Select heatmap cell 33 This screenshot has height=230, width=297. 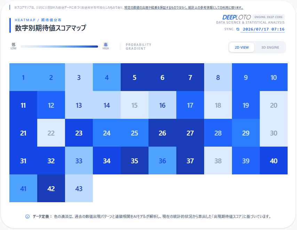pos(79,161)
